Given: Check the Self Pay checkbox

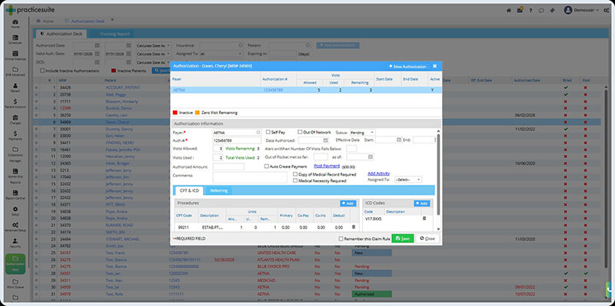Looking at the screenshot, I should 268,132.
